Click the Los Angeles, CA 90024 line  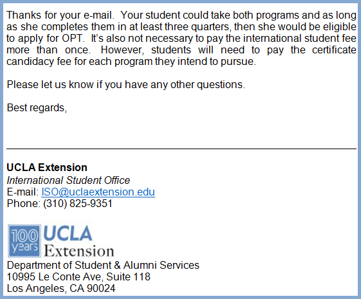pos(61,289)
